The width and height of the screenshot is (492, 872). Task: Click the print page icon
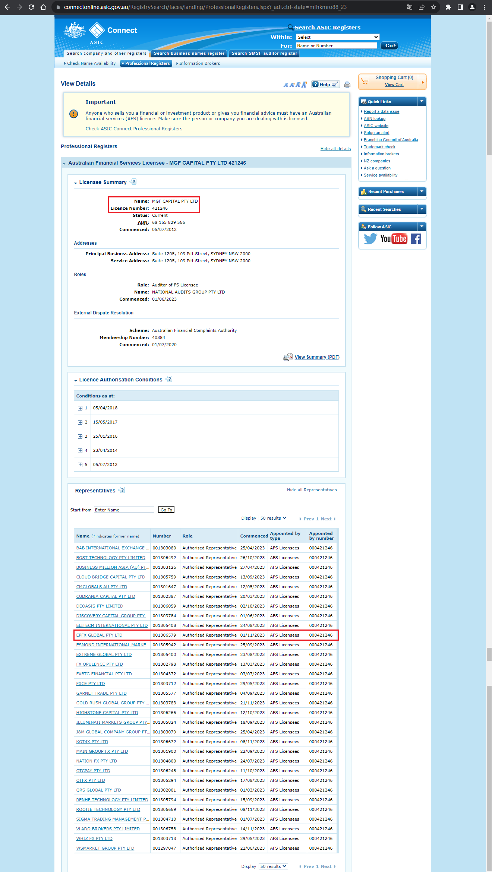[347, 85]
